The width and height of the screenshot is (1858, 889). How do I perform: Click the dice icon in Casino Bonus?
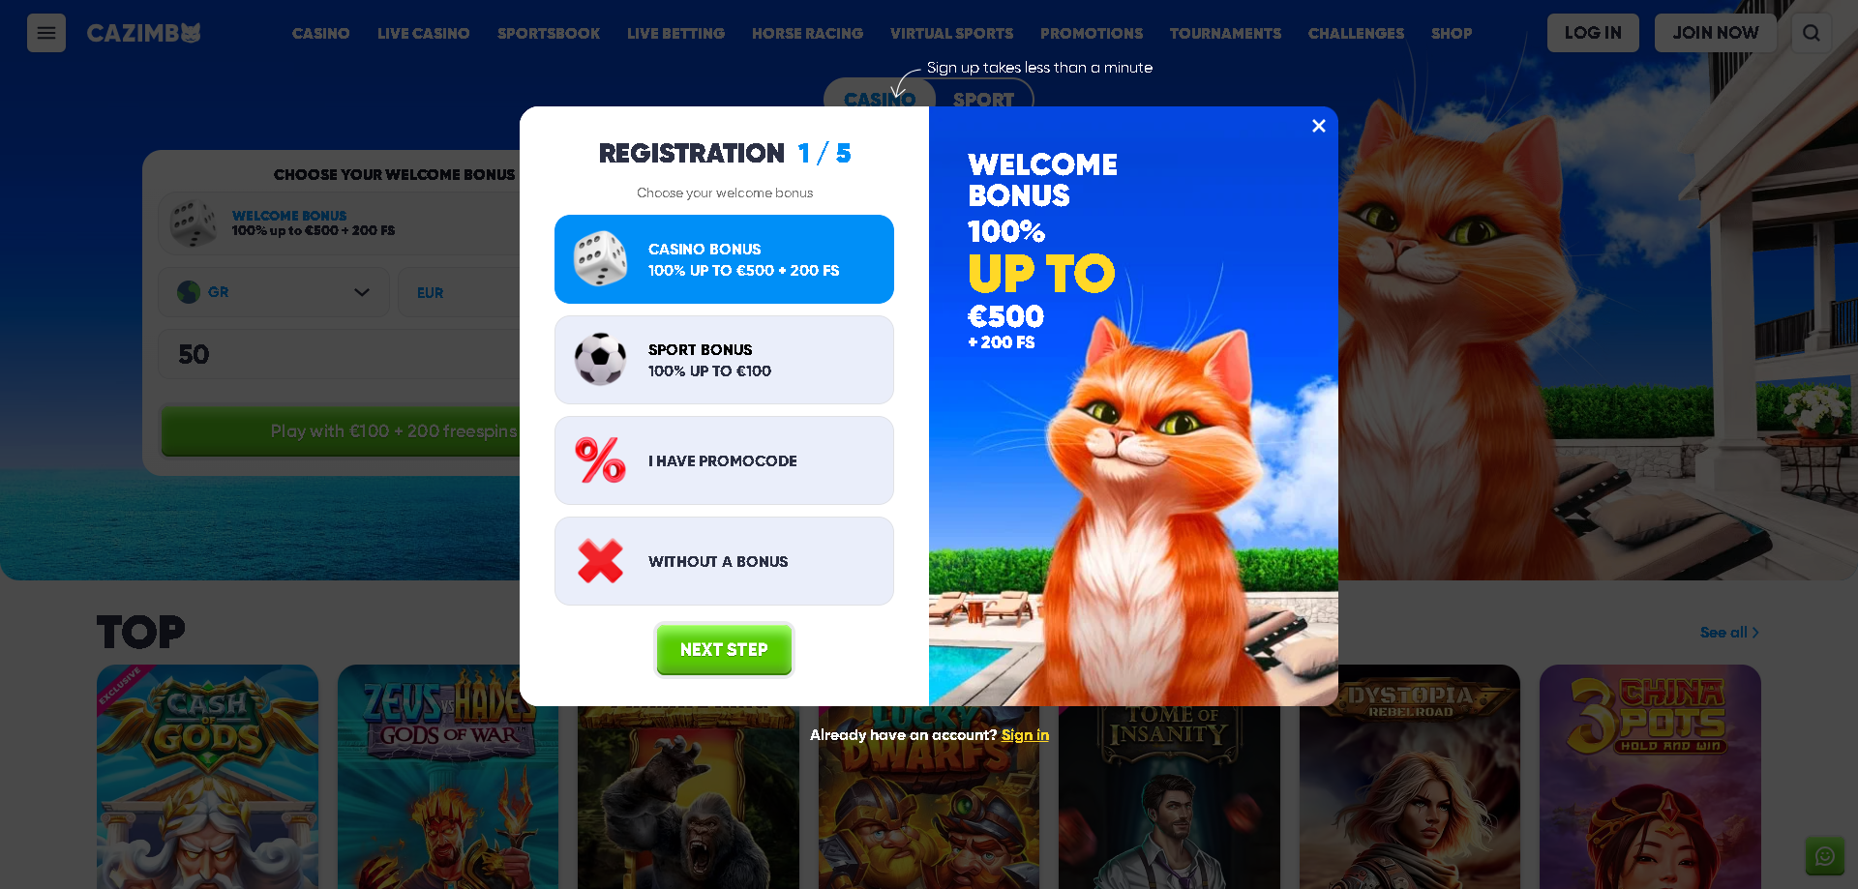[x=600, y=258]
